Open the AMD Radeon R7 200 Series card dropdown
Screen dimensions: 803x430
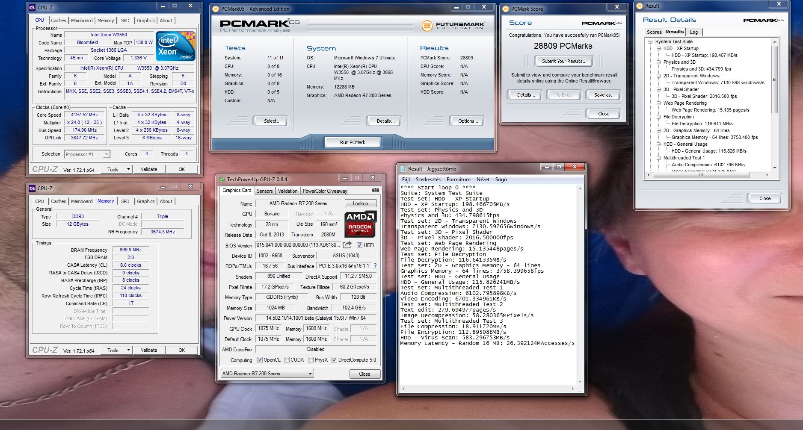[x=267, y=374]
